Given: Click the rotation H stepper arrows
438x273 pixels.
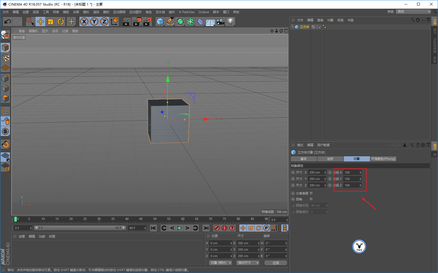Looking at the screenshot, I should (x=286, y=243).
